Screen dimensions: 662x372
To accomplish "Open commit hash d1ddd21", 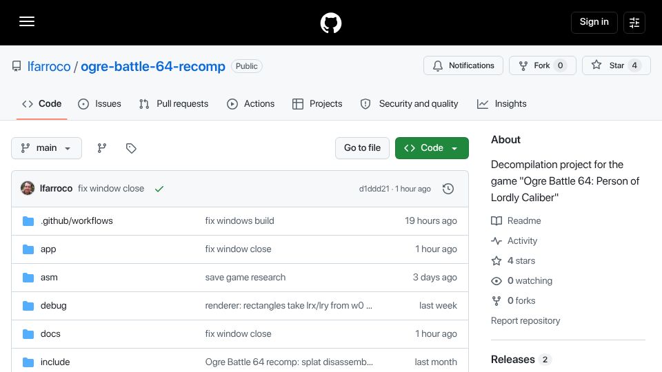I will point(374,189).
